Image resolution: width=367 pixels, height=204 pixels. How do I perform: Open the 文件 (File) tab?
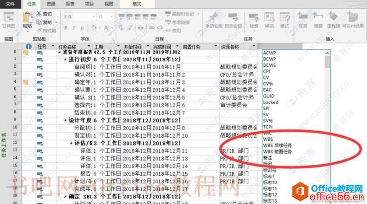pos(10,4)
